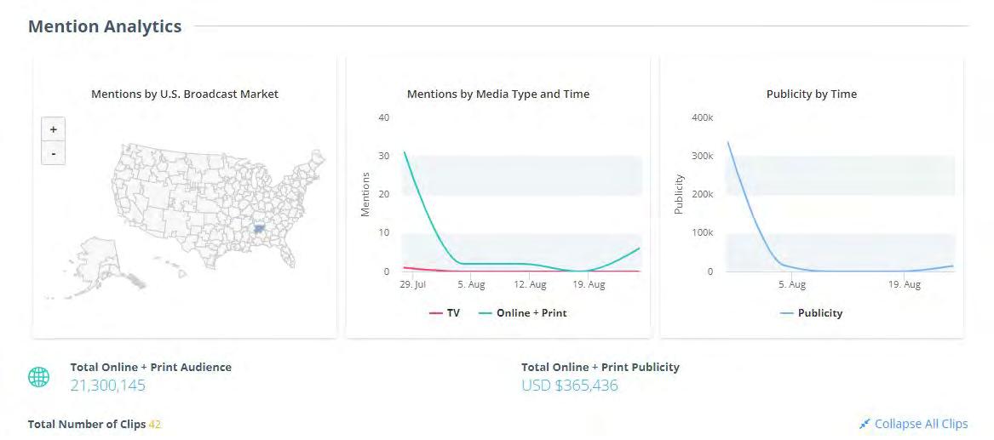Click the Publicity by Time chart title

click(812, 94)
